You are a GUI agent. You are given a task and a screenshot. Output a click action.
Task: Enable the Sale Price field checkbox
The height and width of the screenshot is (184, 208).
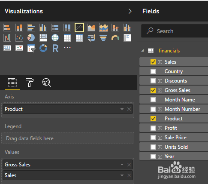coord(153,138)
